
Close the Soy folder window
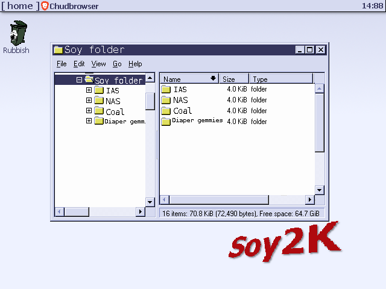tap(321, 50)
